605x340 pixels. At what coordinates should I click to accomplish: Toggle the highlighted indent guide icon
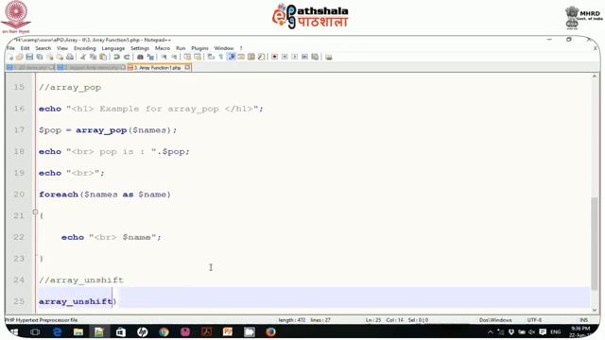point(232,57)
